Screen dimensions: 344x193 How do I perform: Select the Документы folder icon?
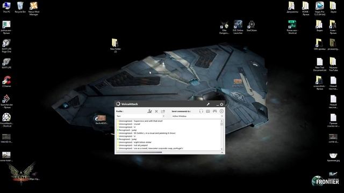[292, 7]
